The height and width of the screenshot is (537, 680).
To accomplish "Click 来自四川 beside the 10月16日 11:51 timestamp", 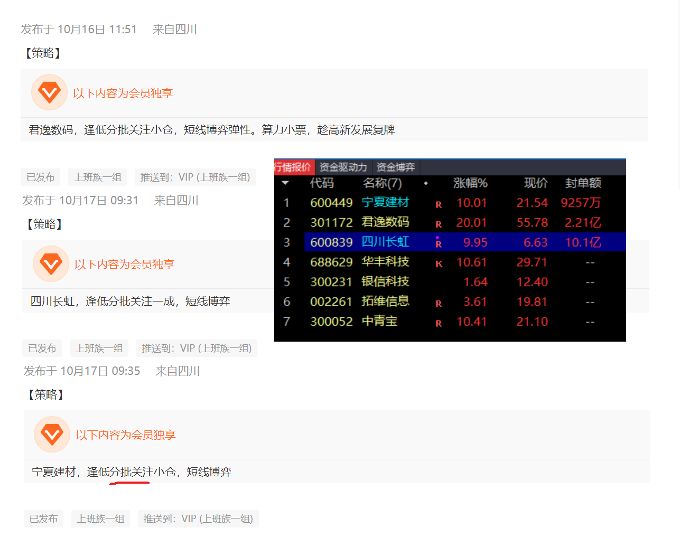I will (175, 30).
